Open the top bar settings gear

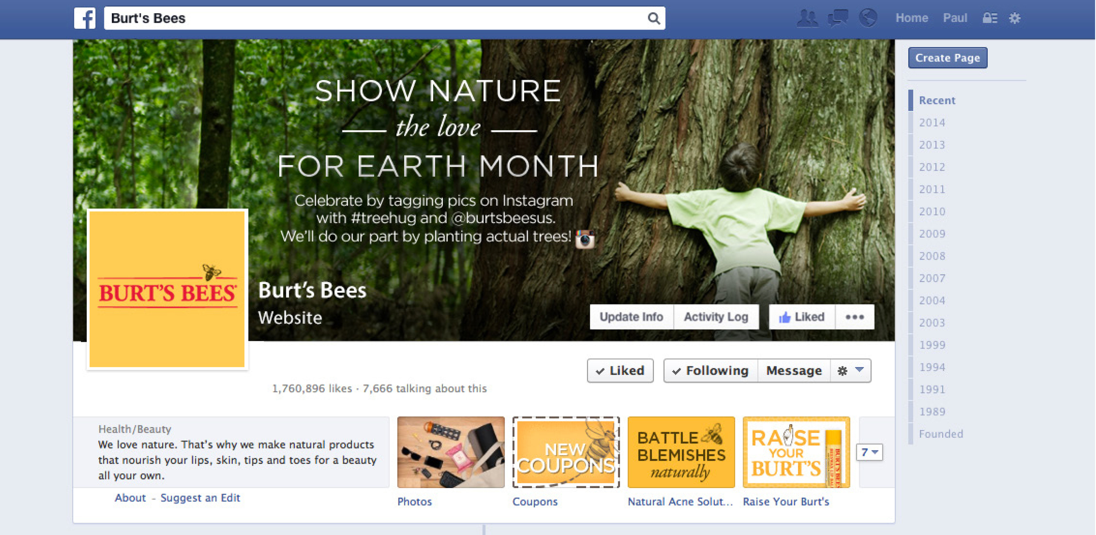click(x=1014, y=18)
